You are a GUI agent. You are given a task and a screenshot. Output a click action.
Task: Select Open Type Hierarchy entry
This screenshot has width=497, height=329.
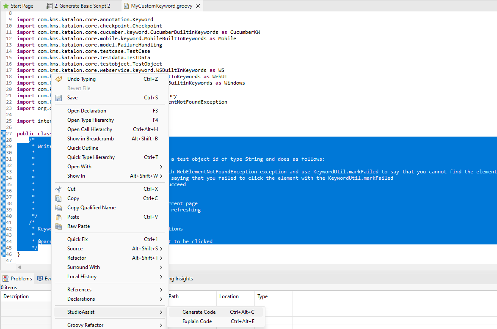[x=110, y=120]
